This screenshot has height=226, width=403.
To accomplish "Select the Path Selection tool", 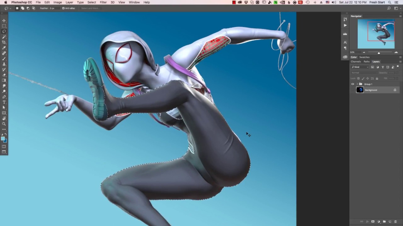I will click(x=4, y=108).
